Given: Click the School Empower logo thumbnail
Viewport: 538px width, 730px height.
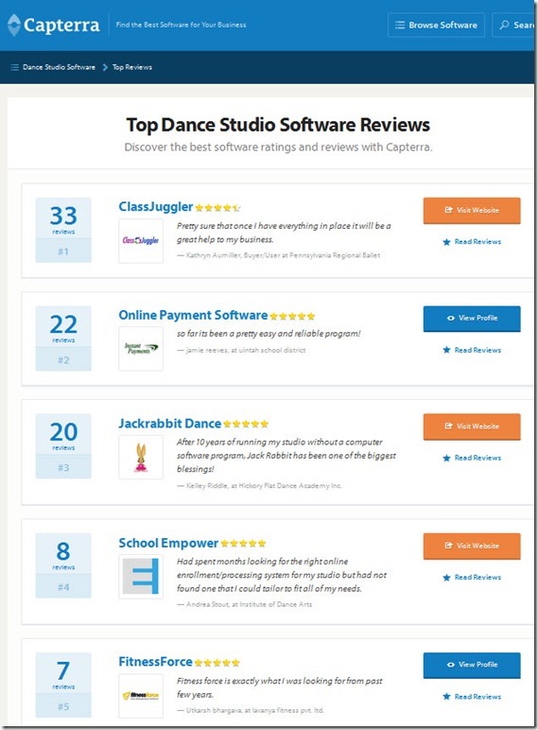Looking at the screenshot, I should tap(141, 577).
